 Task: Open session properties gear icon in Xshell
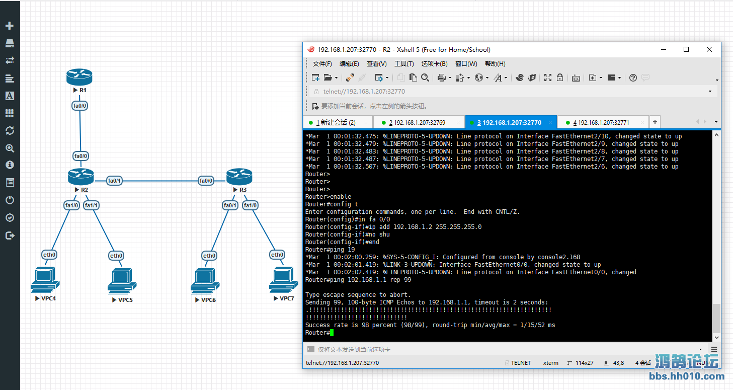pyautogui.click(x=379, y=77)
